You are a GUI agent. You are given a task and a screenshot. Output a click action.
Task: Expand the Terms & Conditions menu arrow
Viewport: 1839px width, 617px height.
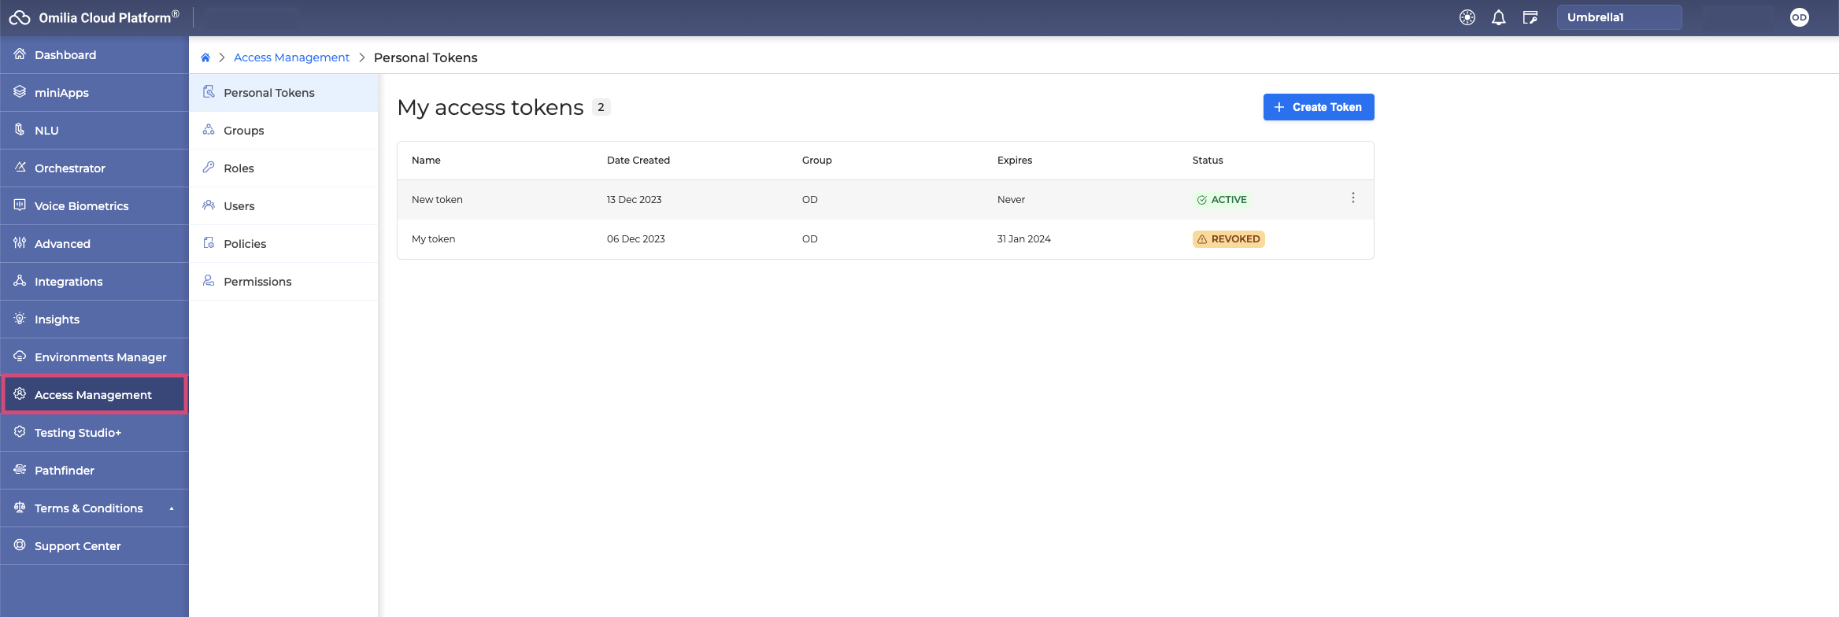pos(172,508)
